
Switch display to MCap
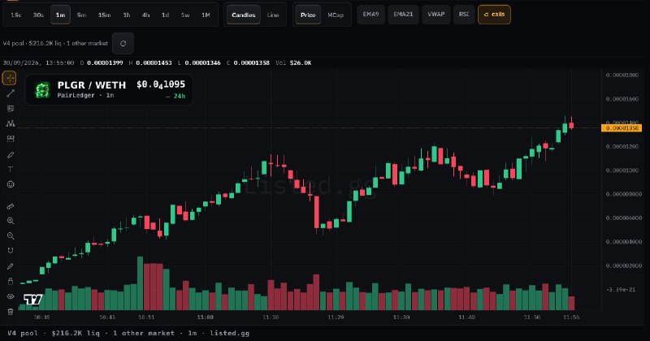click(x=336, y=15)
